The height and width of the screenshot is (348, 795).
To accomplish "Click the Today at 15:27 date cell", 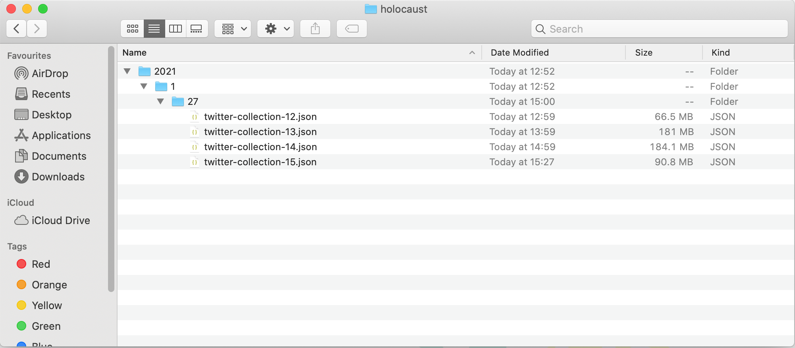I will tap(522, 162).
